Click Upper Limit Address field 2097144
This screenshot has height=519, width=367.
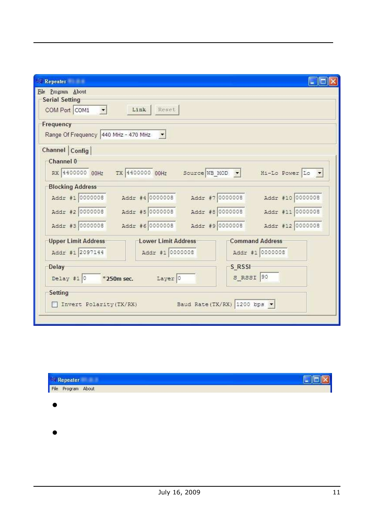click(x=92, y=252)
